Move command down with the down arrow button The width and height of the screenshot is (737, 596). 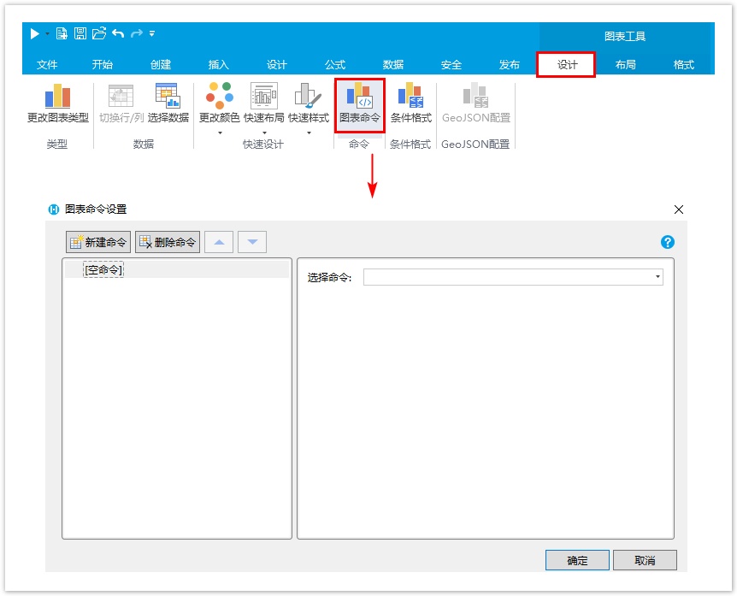pos(252,242)
